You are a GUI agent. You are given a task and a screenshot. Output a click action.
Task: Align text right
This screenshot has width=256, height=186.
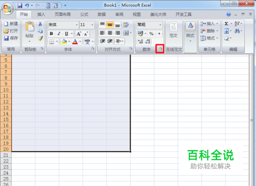[117, 33]
